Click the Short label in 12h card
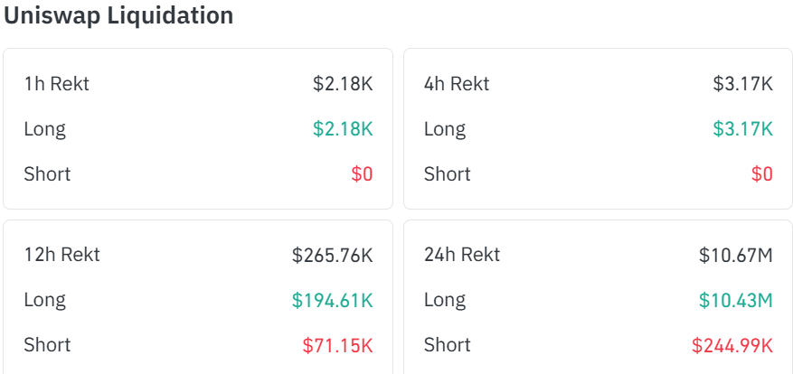The width and height of the screenshot is (793, 374). pyautogui.click(x=48, y=345)
